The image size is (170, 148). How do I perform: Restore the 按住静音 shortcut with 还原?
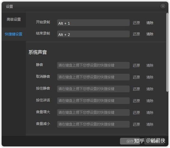point(136,89)
